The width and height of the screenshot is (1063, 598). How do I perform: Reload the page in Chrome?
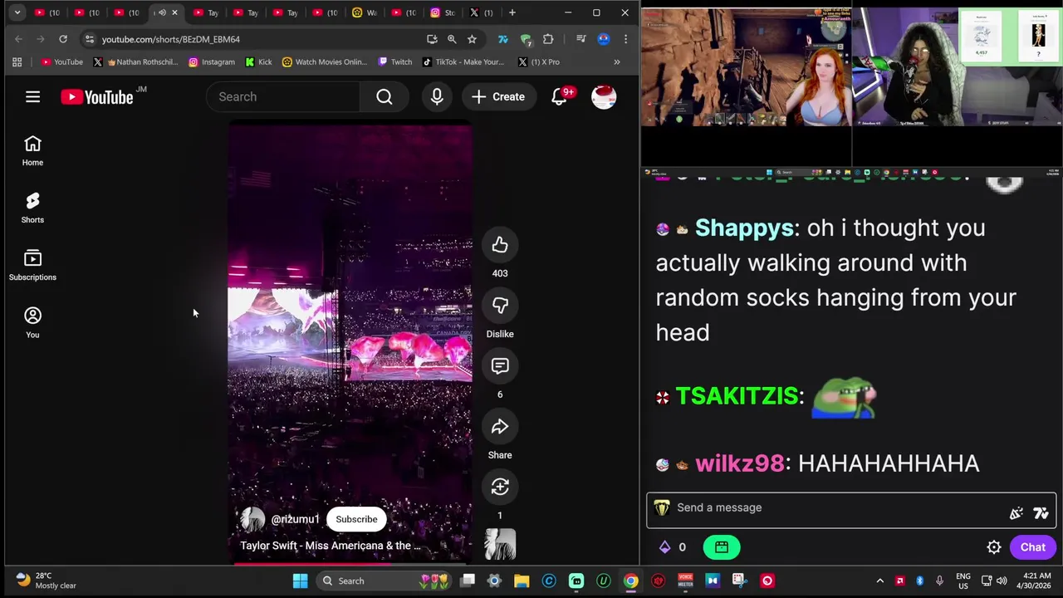(63, 39)
